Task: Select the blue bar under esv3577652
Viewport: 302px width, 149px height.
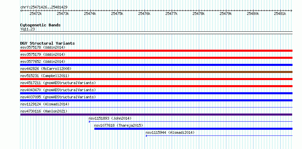Action: pos(156,65)
